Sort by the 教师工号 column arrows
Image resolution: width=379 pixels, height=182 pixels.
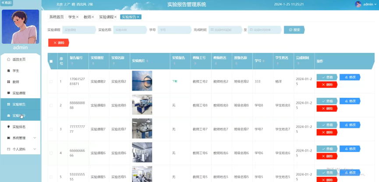tap(195, 64)
